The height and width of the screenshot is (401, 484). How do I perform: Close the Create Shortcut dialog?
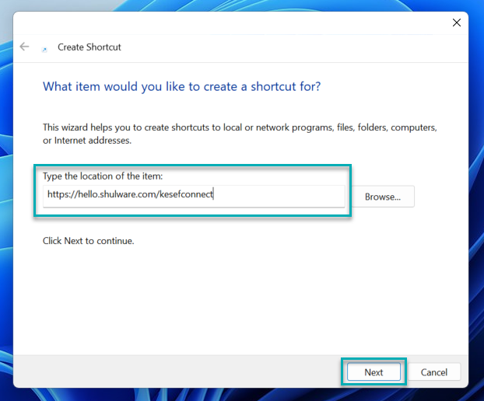point(457,23)
